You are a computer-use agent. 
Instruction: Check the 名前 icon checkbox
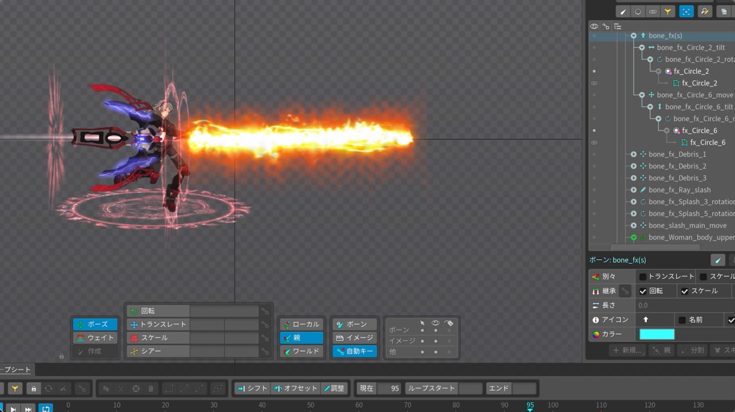(682, 320)
